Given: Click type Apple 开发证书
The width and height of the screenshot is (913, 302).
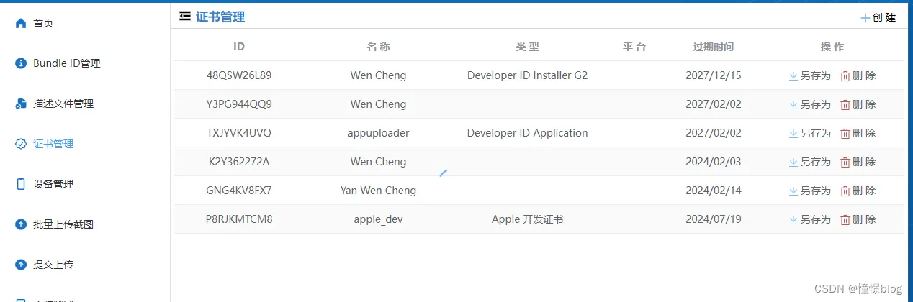Looking at the screenshot, I should pos(527,219).
